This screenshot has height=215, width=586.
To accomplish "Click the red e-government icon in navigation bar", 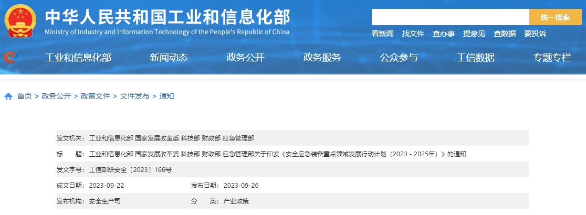I will click(x=10, y=58).
